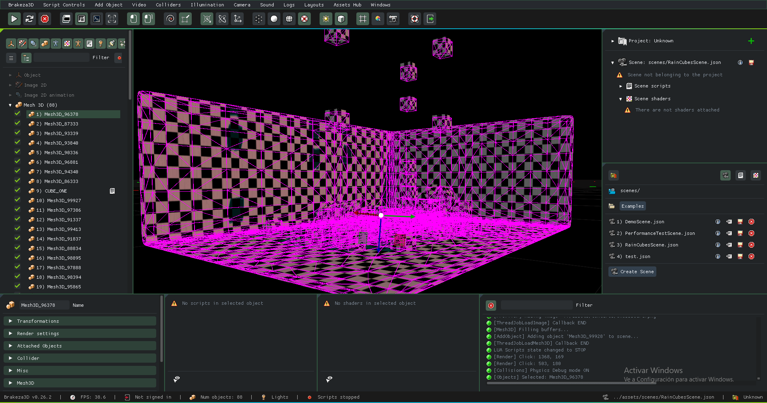
Task: Click the light bulb icon in object toolbar
Action: [101, 44]
